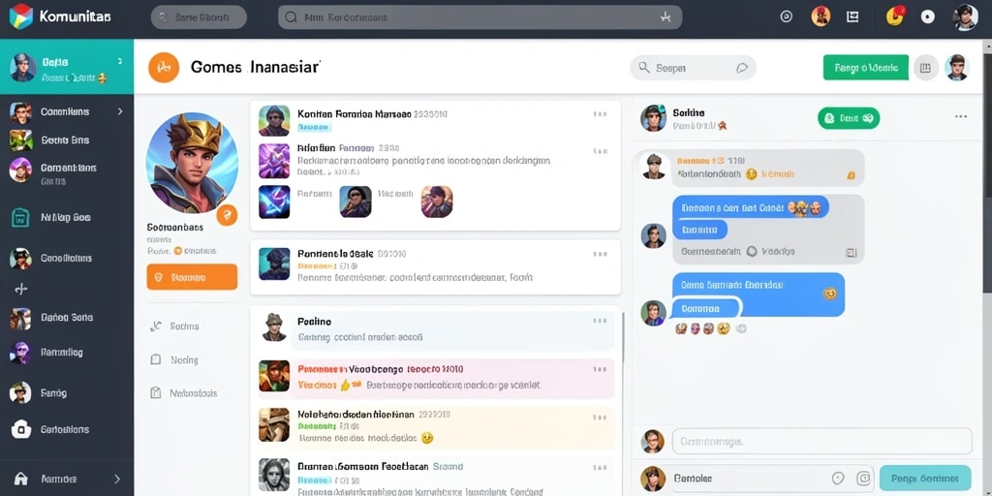Screen dimensions: 992x496
Task: Click the circular target icon in top bar
Action: pyautogui.click(x=787, y=16)
